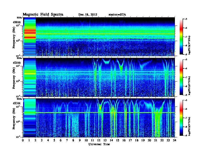Click the hour 24 tick label

[175, 140]
